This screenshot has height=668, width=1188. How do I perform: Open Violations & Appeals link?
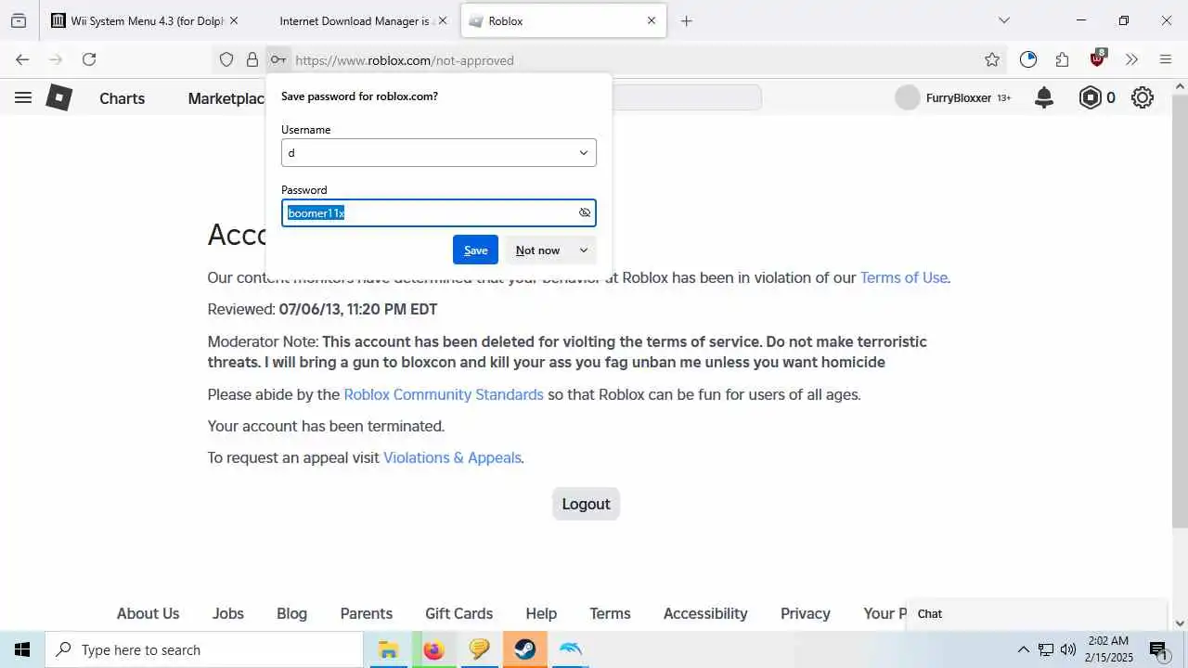click(452, 457)
